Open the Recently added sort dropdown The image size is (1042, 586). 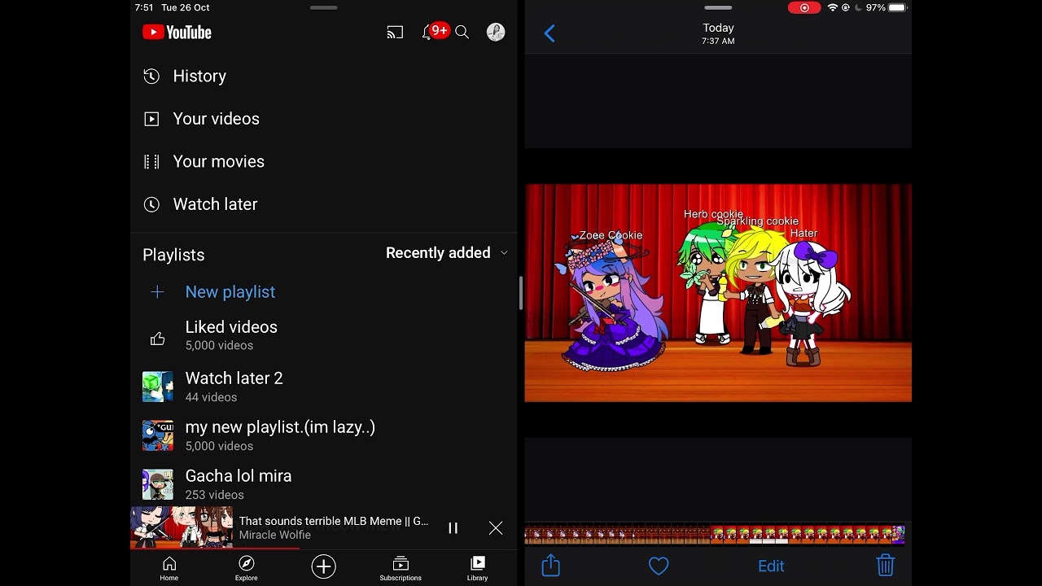[446, 253]
